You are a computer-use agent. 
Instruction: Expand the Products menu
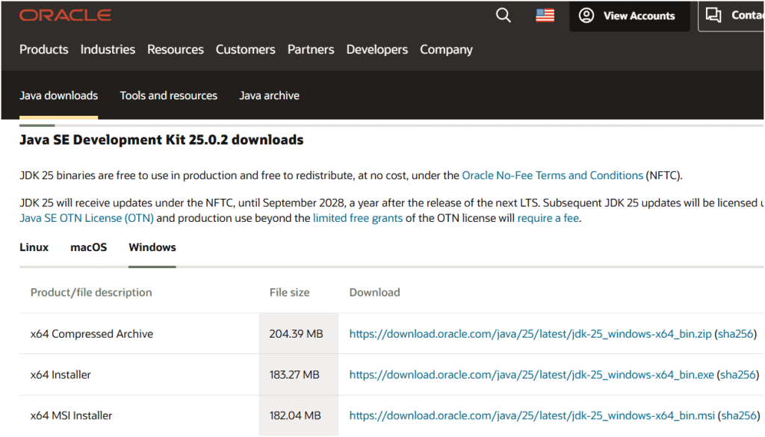(43, 49)
